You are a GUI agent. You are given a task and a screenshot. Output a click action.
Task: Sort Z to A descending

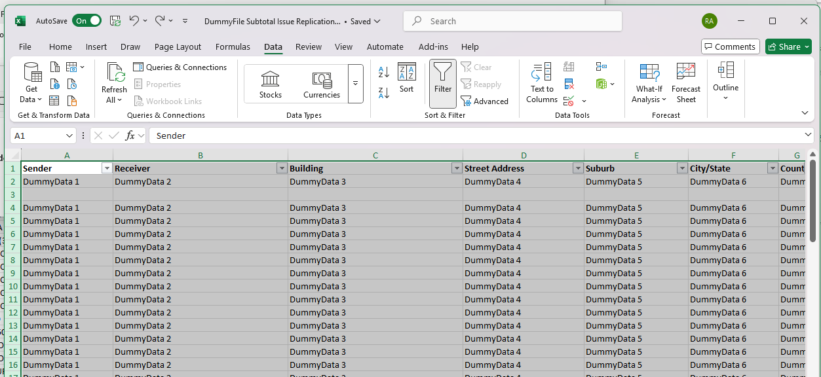(x=384, y=92)
